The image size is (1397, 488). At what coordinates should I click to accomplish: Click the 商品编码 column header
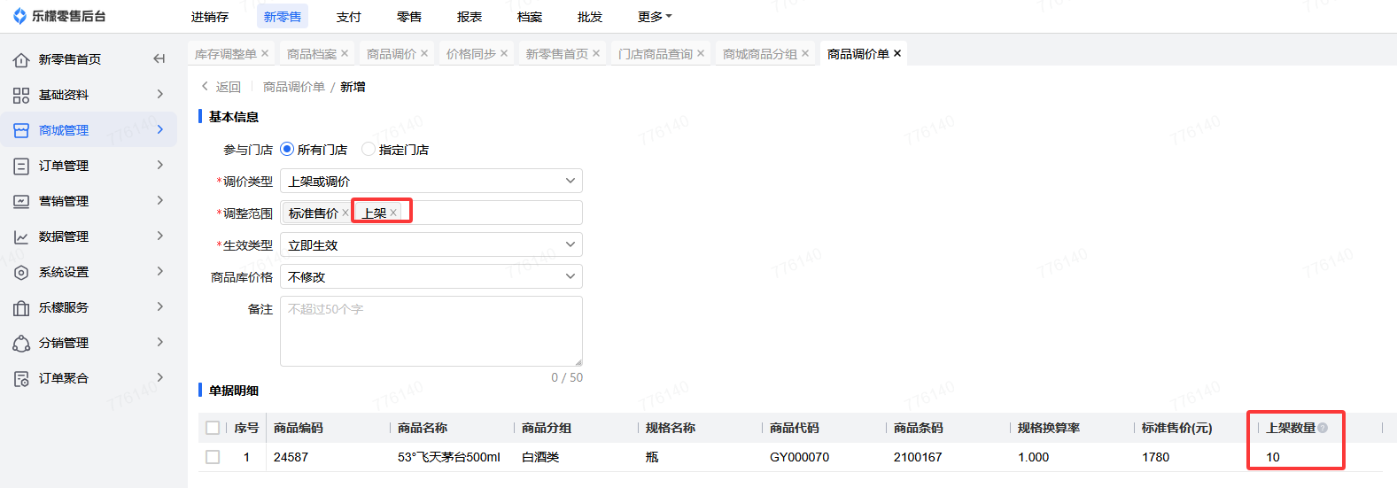[299, 428]
